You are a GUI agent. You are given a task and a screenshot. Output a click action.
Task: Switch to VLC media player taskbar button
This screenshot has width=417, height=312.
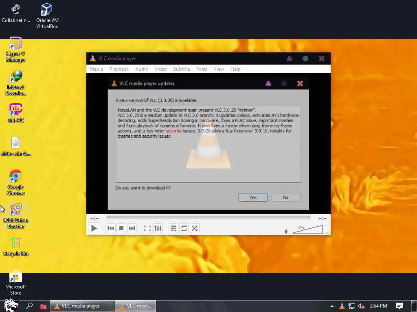point(82,306)
